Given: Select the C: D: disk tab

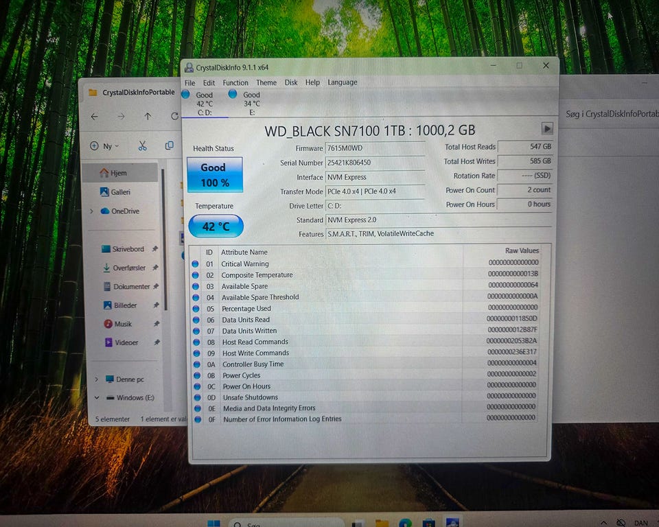Looking at the screenshot, I should point(205,104).
